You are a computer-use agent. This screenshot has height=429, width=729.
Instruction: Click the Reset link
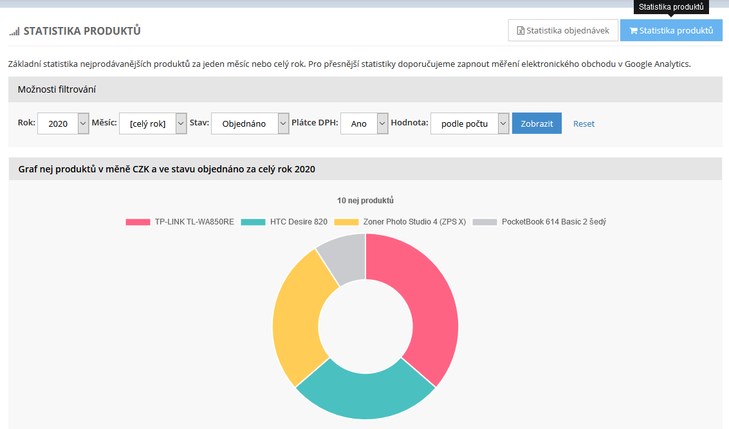pyautogui.click(x=584, y=123)
